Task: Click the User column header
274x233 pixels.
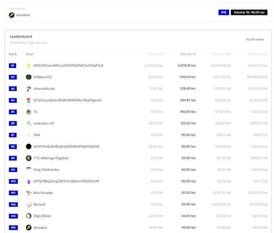Action: click(x=29, y=54)
